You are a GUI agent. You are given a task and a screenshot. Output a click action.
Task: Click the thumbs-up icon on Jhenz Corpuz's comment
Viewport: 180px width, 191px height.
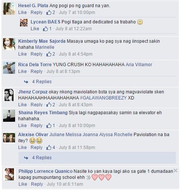pos(49,105)
